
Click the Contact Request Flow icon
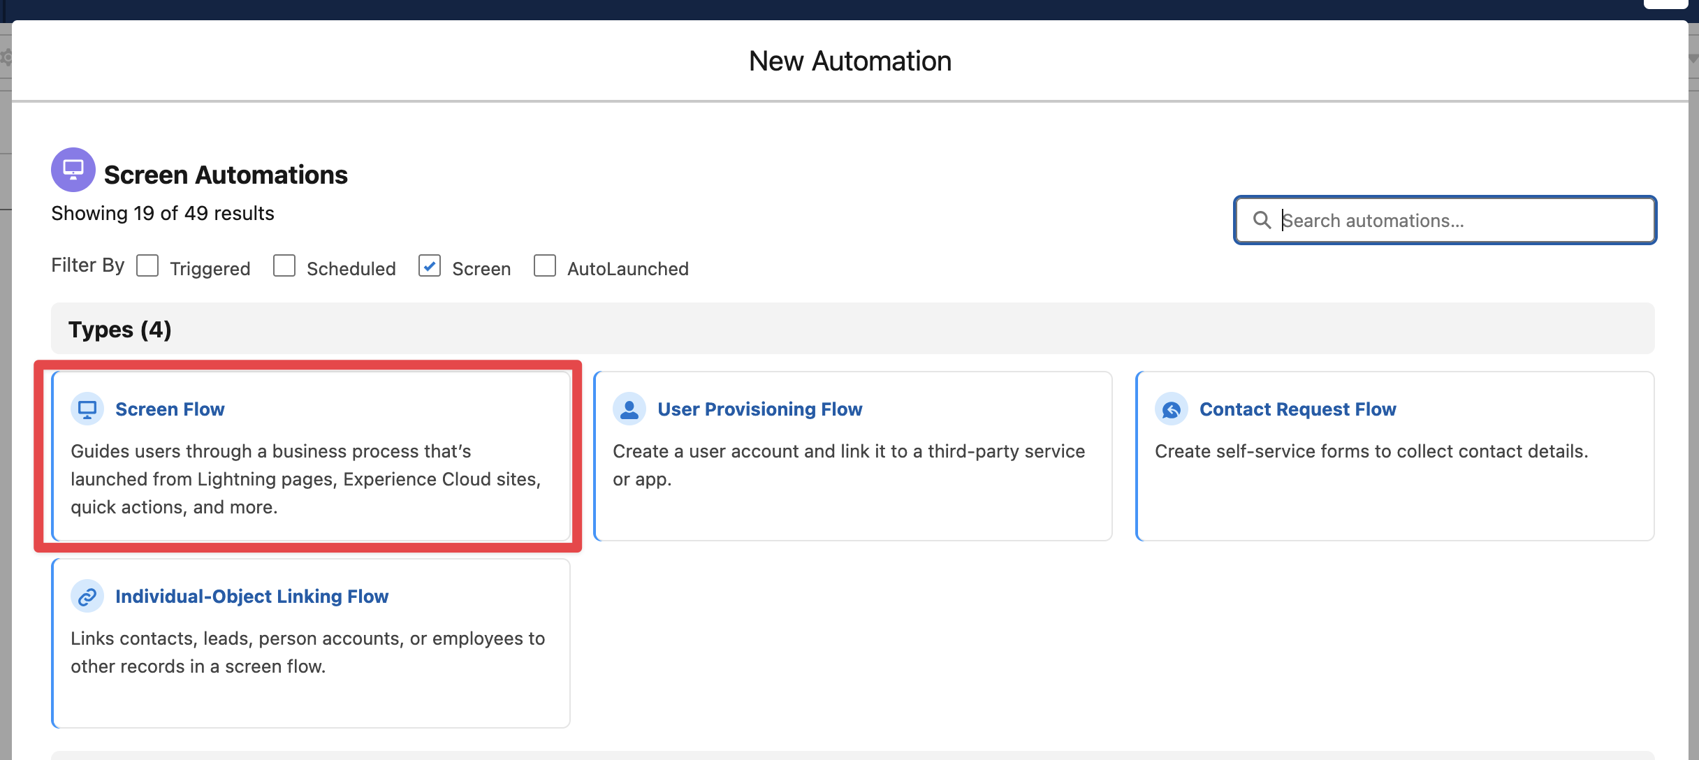1172,409
